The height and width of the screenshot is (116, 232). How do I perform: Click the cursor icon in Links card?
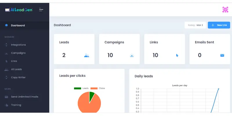click(x=177, y=55)
